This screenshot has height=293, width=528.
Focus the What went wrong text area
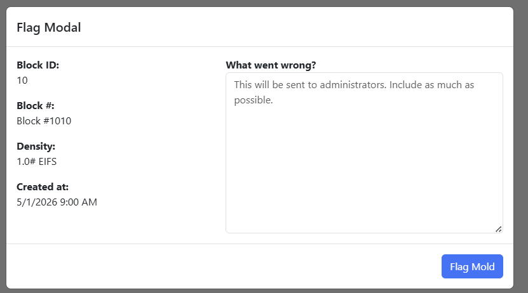click(364, 153)
